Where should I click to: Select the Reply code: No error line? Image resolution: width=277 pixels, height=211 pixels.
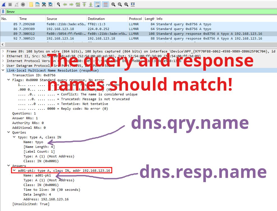[x=63, y=109]
